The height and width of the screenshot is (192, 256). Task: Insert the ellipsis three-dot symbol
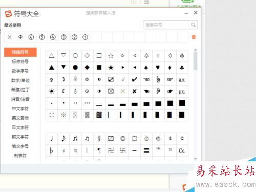87,103
